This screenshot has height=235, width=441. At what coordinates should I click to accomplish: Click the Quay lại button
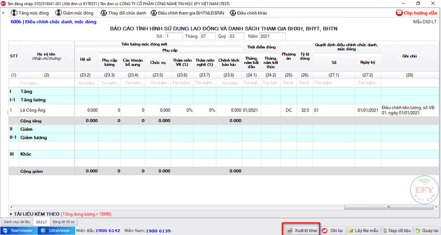click(427, 230)
